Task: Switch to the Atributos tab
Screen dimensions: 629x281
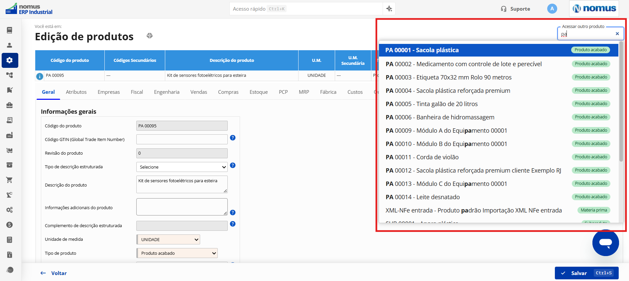Action: pyautogui.click(x=76, y=92)
